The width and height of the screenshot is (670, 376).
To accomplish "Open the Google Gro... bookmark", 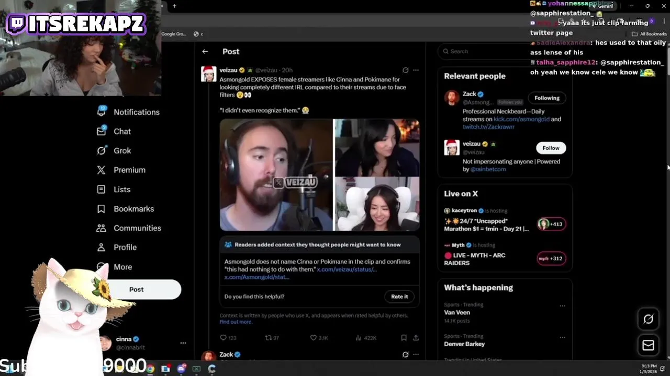I will tap(173, 34).
